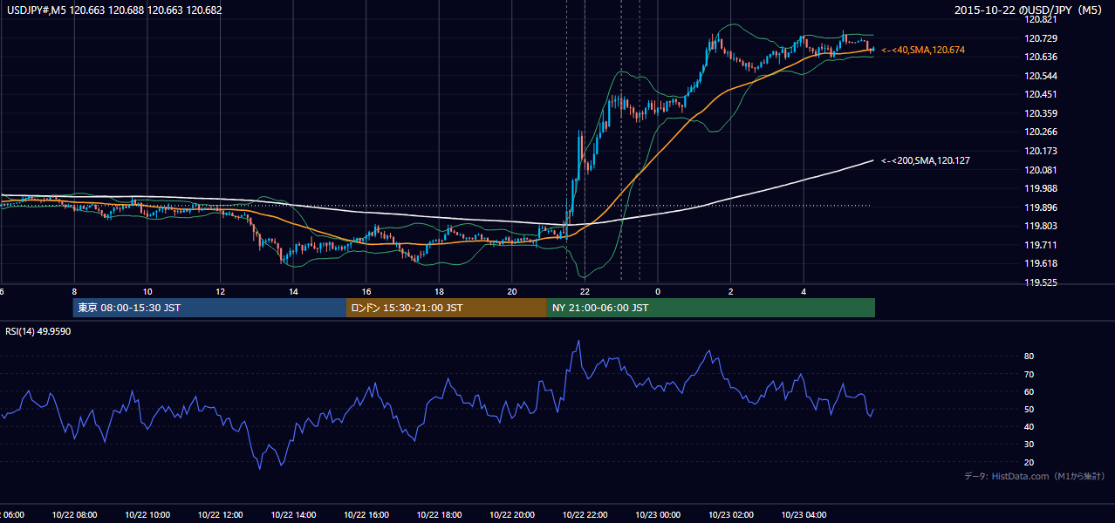The height and width of the screenshot is (523, 1115).
Task: Click price axis value 120.451
Action: pos(1040,94)
